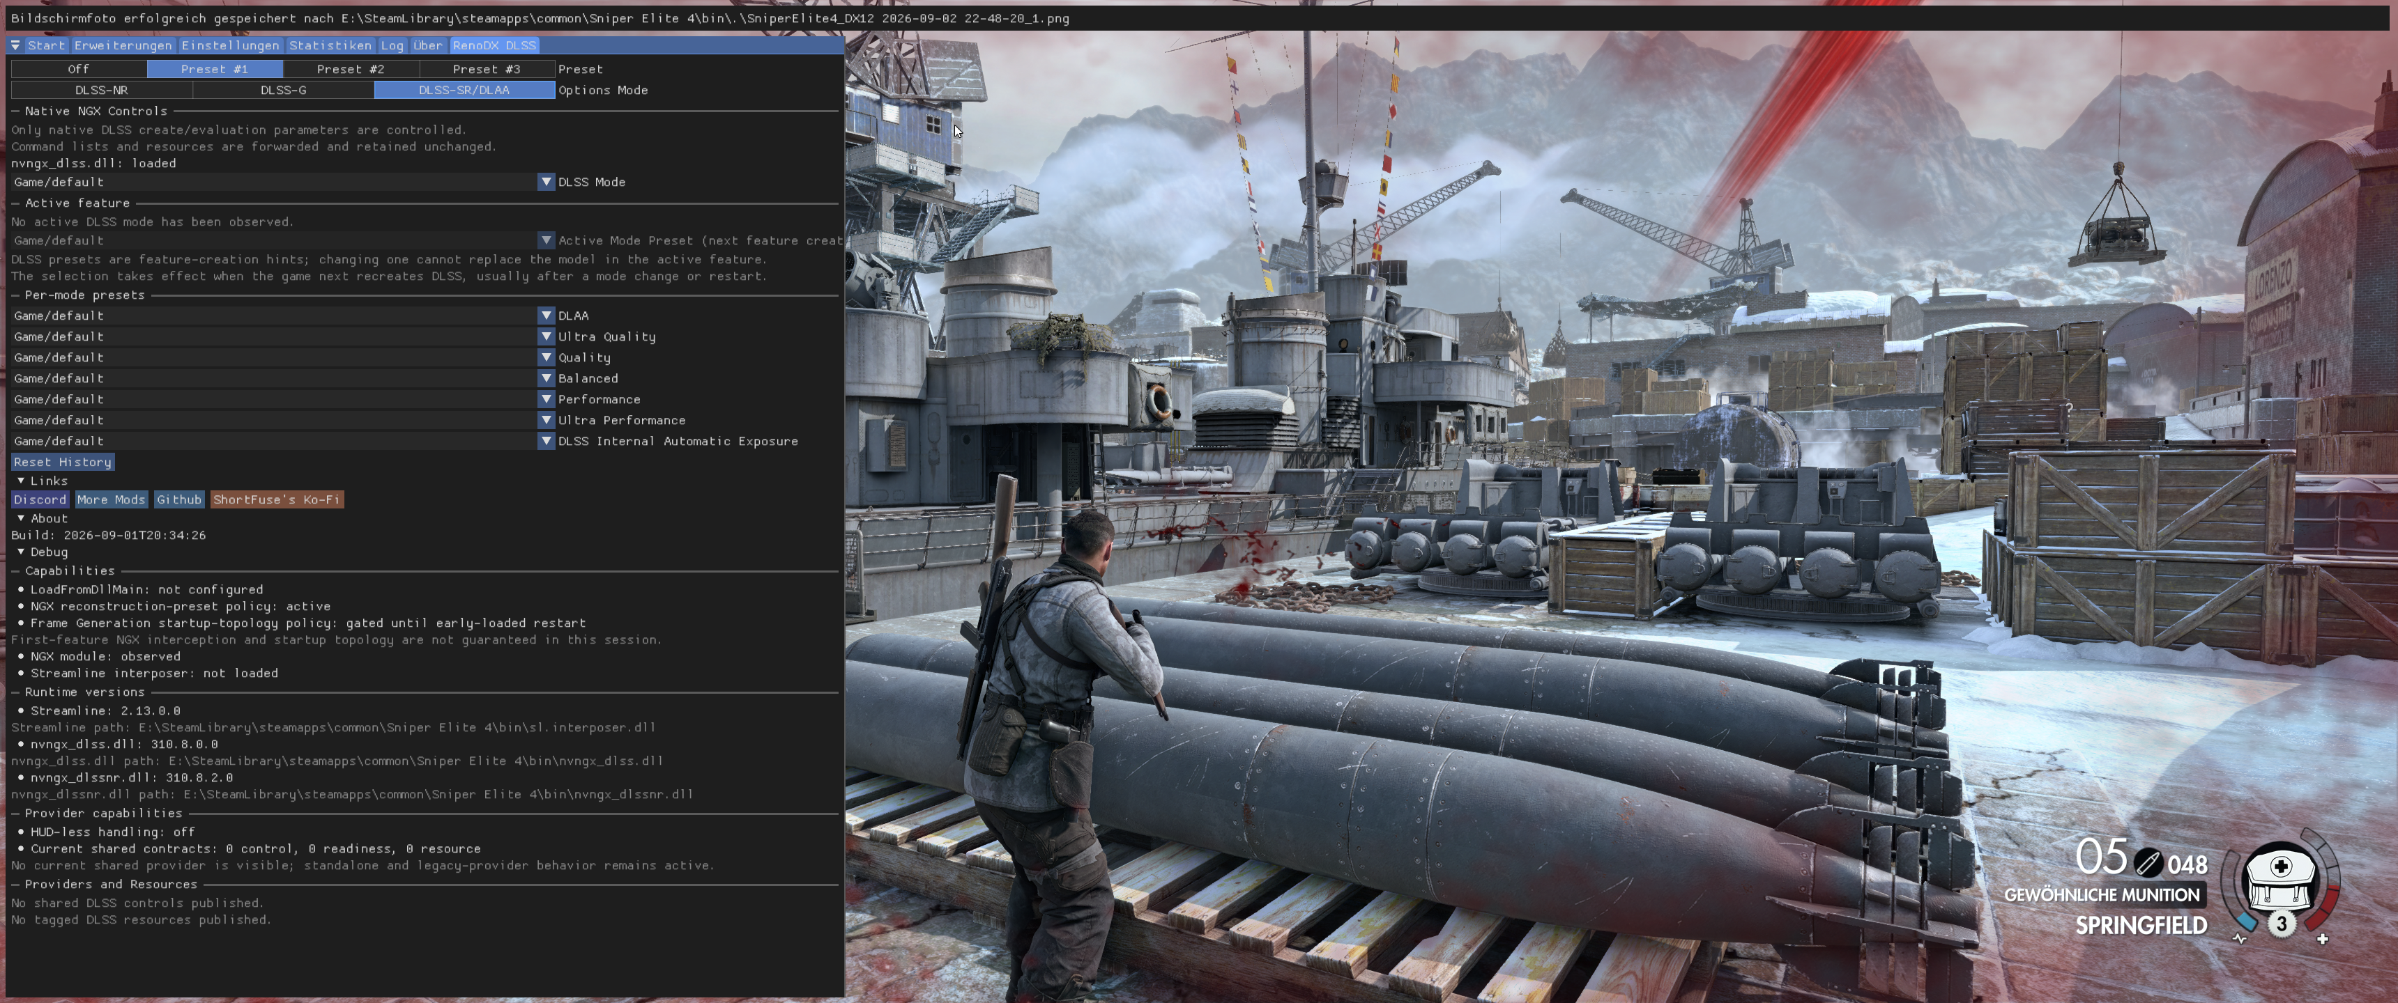The height and width of the screenshot is (1003, 2398).
Task: Open the Einstellungen tab
Action: click(230, 45)
